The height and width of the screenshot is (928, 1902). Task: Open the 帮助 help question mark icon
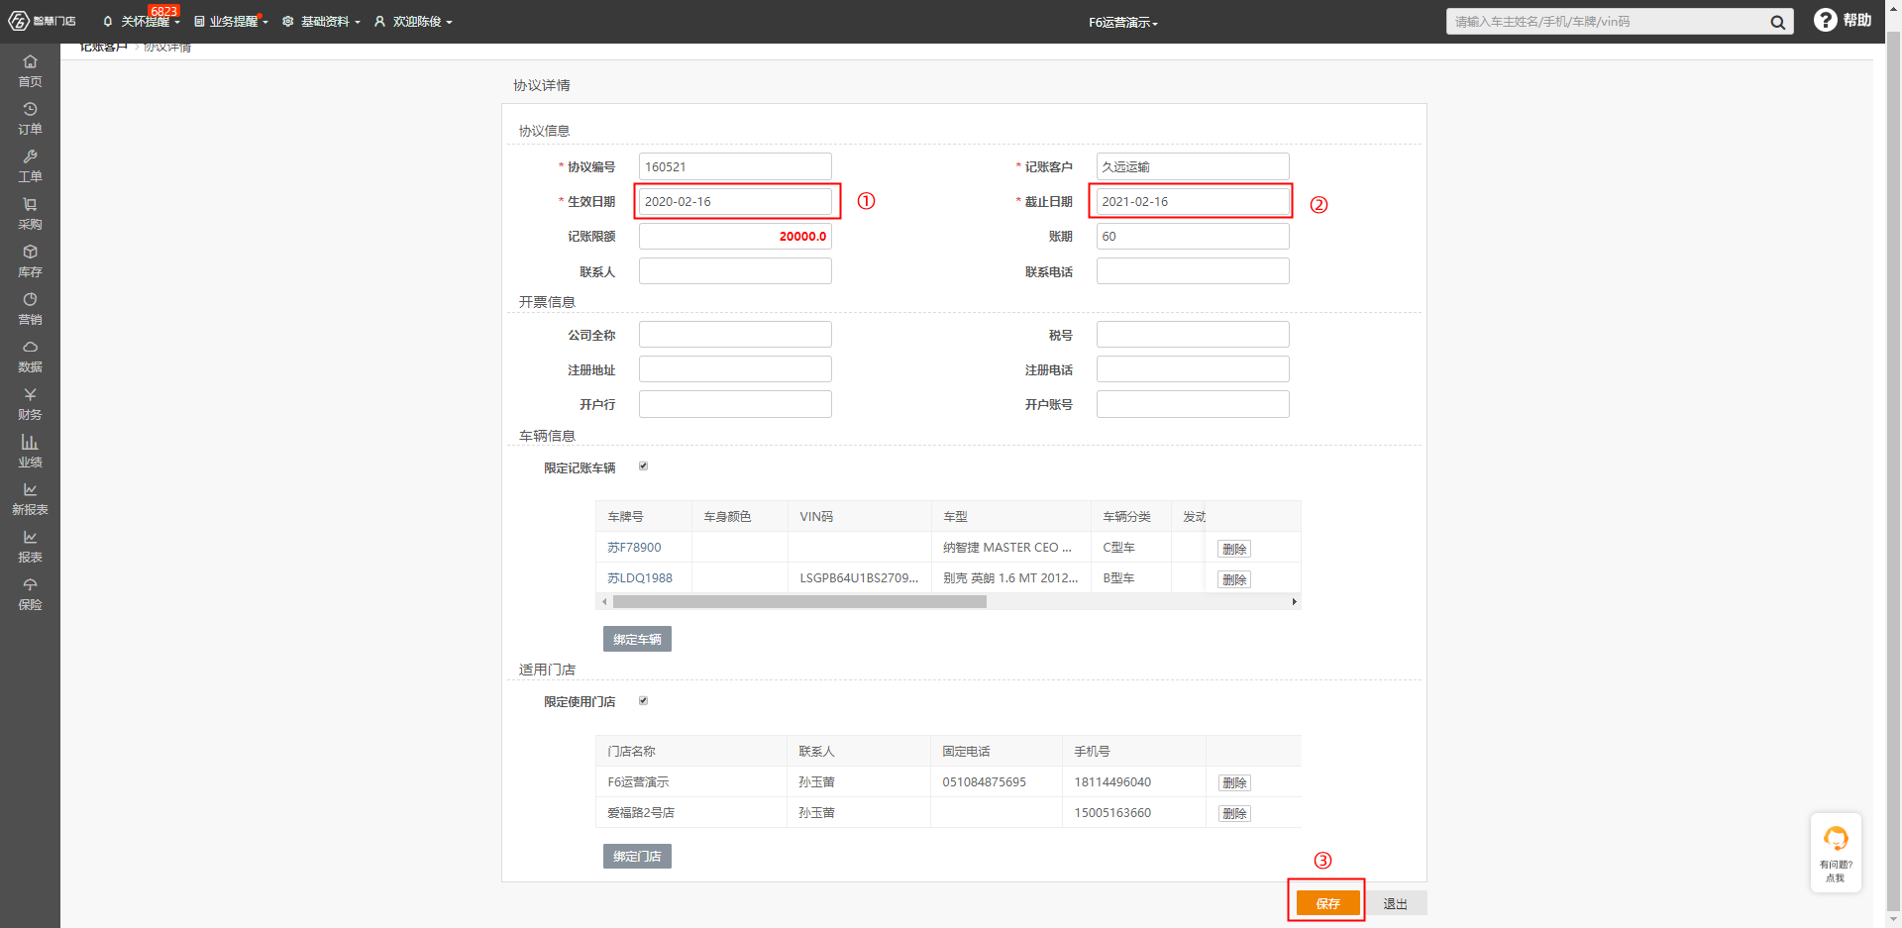point(1825,20)
